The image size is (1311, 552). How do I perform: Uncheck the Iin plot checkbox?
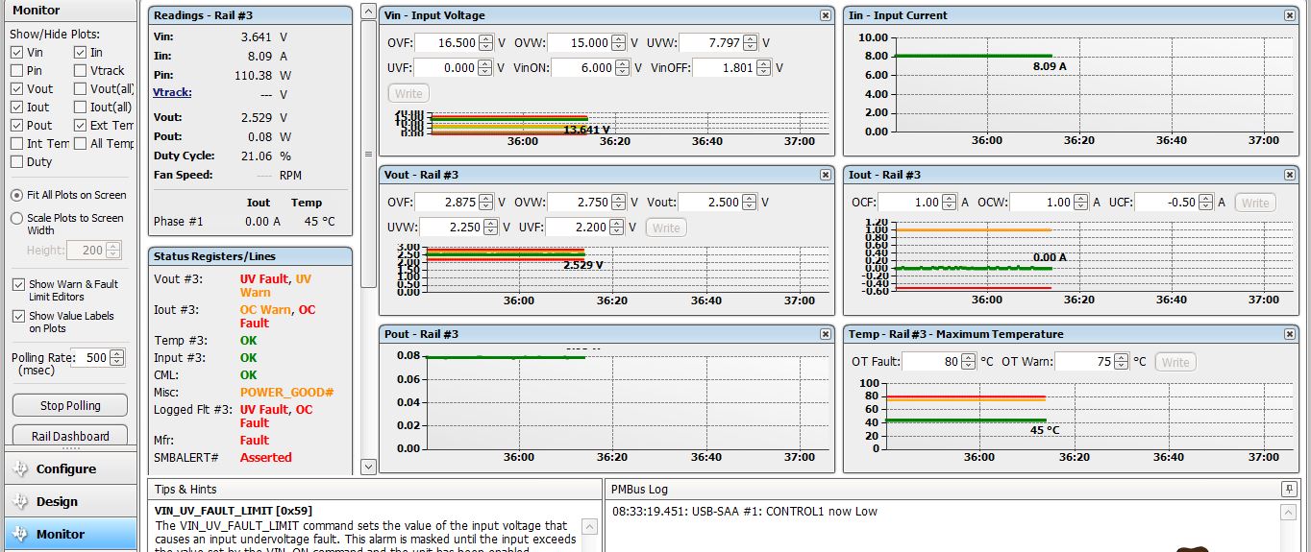81,53
